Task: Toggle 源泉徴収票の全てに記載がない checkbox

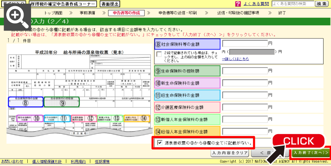Action: (160, 142)
